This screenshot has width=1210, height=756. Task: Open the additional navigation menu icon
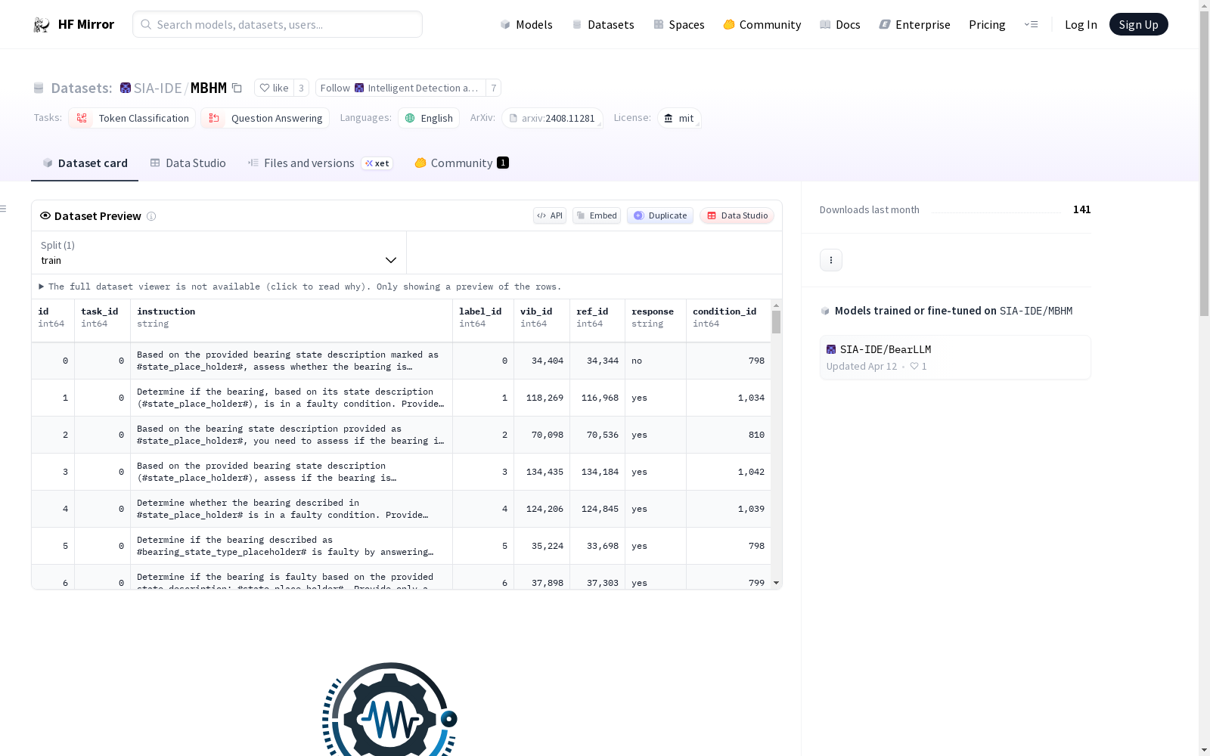point(1031,24)
